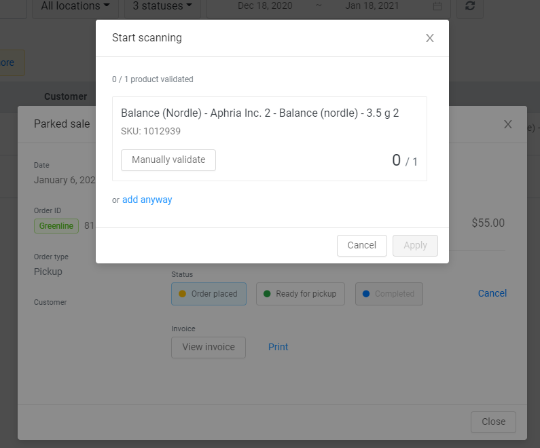The height and width of the screenshot is (448, 540).
Task: Click the blue Cancel order link
Action: click(x=492, y=293)
